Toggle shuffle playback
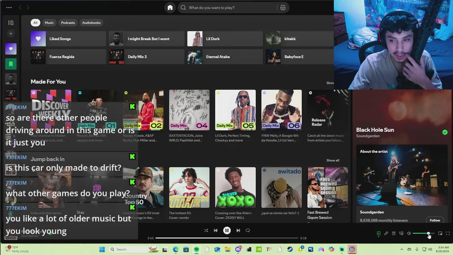Screen dimensions: 453x255 click(x=206, y=231)
